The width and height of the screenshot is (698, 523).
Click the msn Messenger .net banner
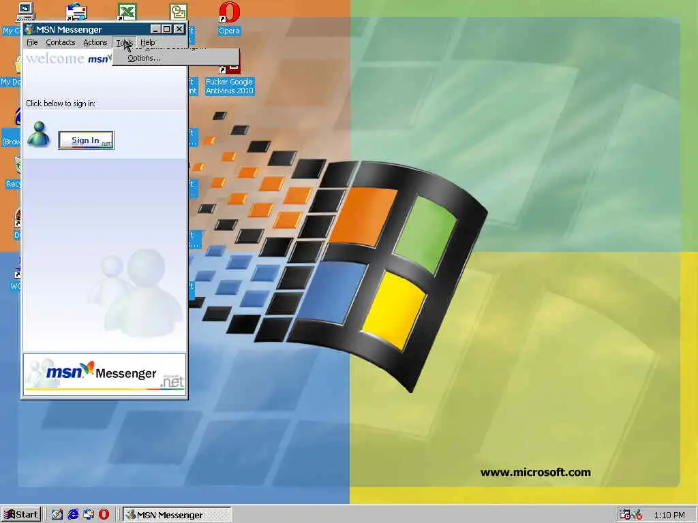click(104, 373)
